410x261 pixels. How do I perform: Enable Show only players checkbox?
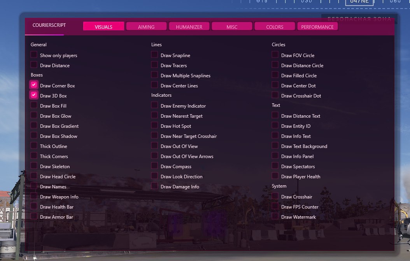click(34, 54)
